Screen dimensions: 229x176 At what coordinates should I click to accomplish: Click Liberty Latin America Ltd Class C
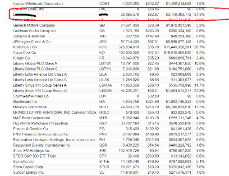point(40,80)
